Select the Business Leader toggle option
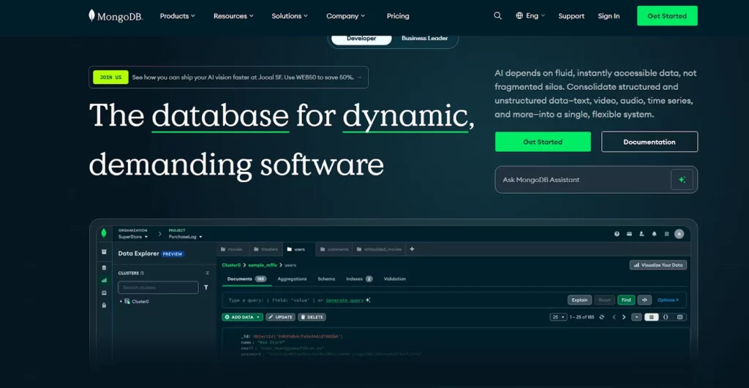This screenshot has width=749, height=388. click(x=425, y=38)
